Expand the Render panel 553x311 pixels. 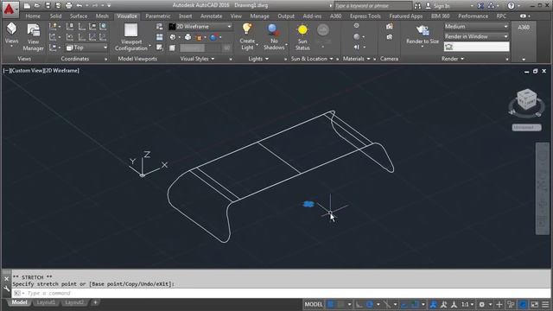[453, 59]
